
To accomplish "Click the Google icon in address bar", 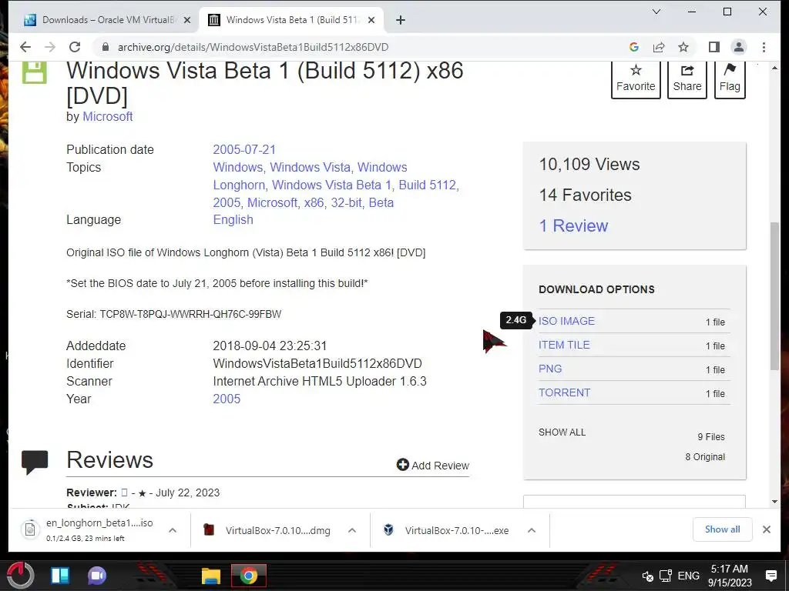I will [634, 47].
